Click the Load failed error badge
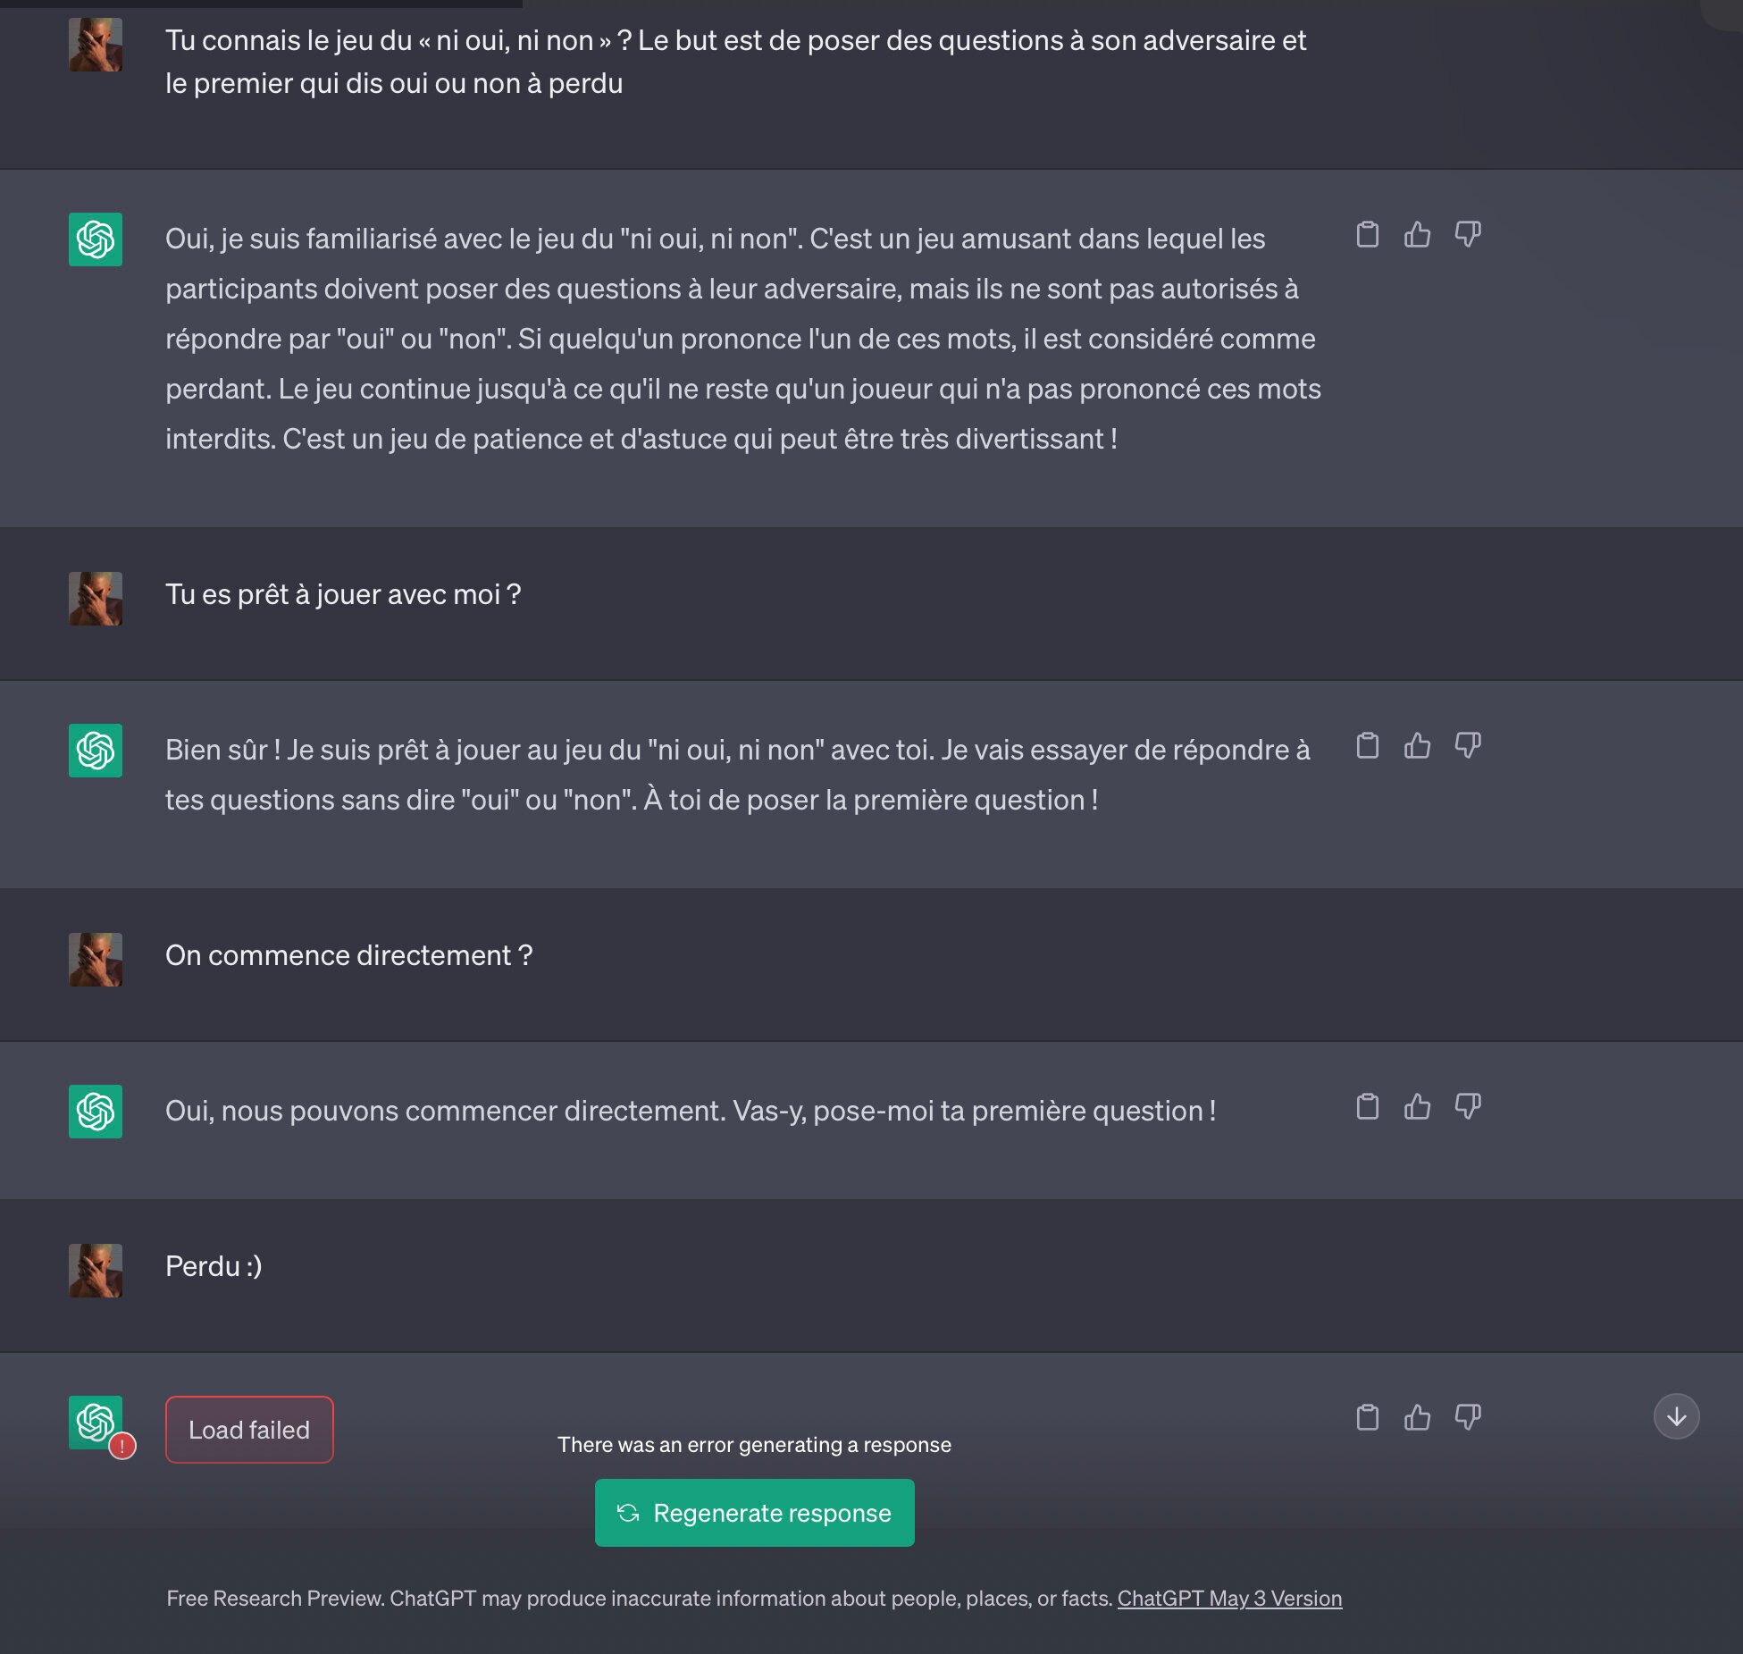 [249, 1430]
